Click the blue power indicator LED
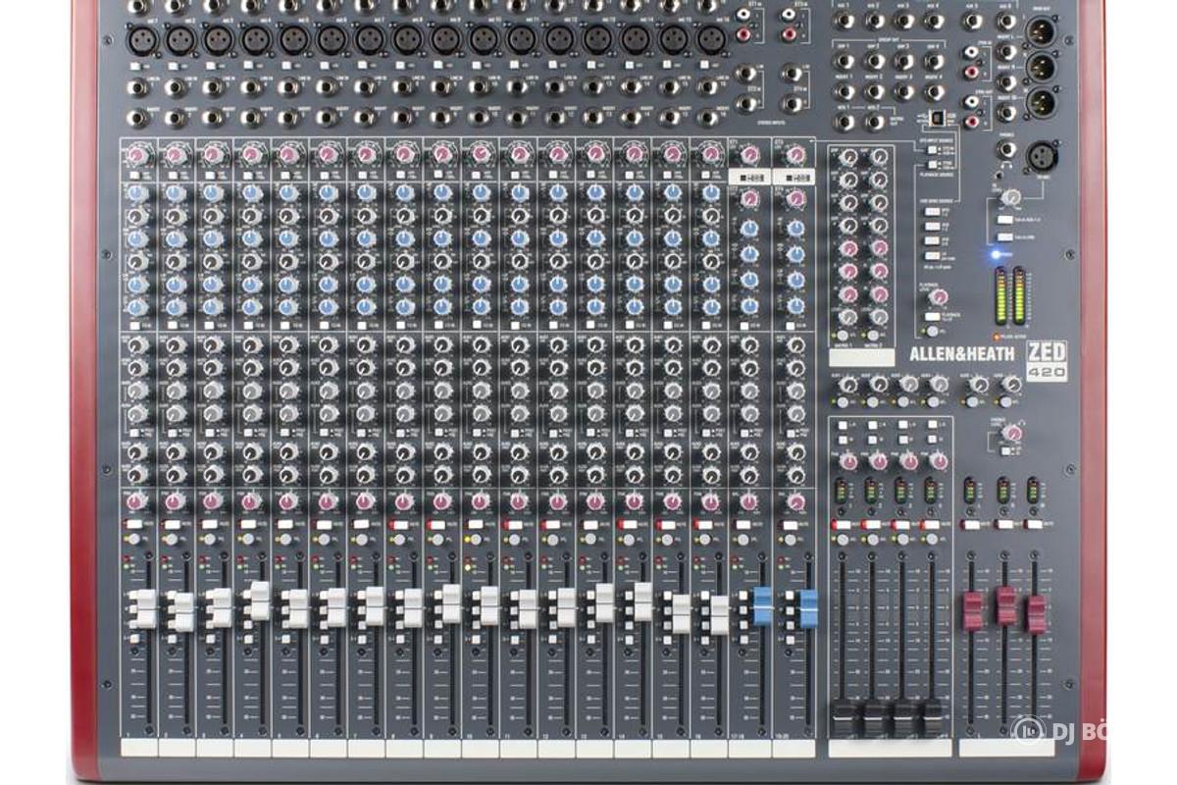The width and height of the screenshot is (1177, 785). click(995, 254)
